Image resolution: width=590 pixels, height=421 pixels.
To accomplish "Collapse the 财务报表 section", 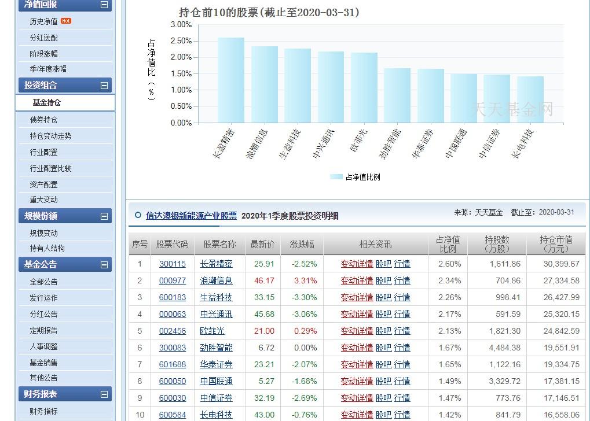I will point(104,394).
